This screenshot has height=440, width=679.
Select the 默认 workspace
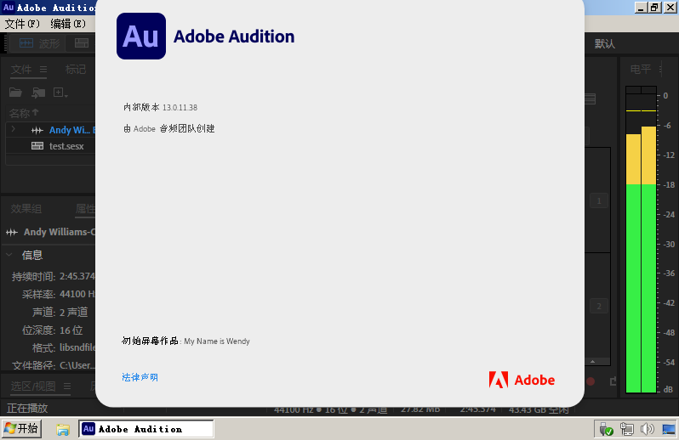pos(604,43)
